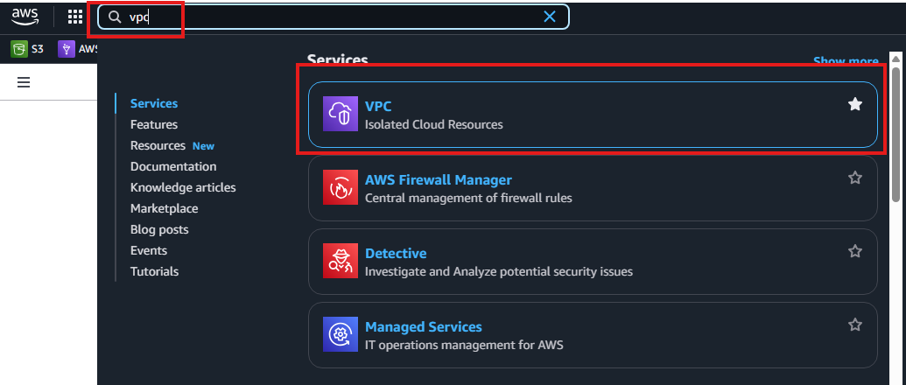Click 'Isolated Cloud Resources' description text
The image size is (906, 385).
[434, 124]
